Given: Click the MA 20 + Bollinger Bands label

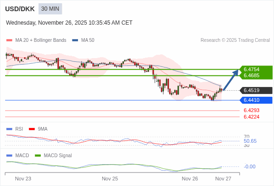Looking at the screenshot, I should 41,40.
